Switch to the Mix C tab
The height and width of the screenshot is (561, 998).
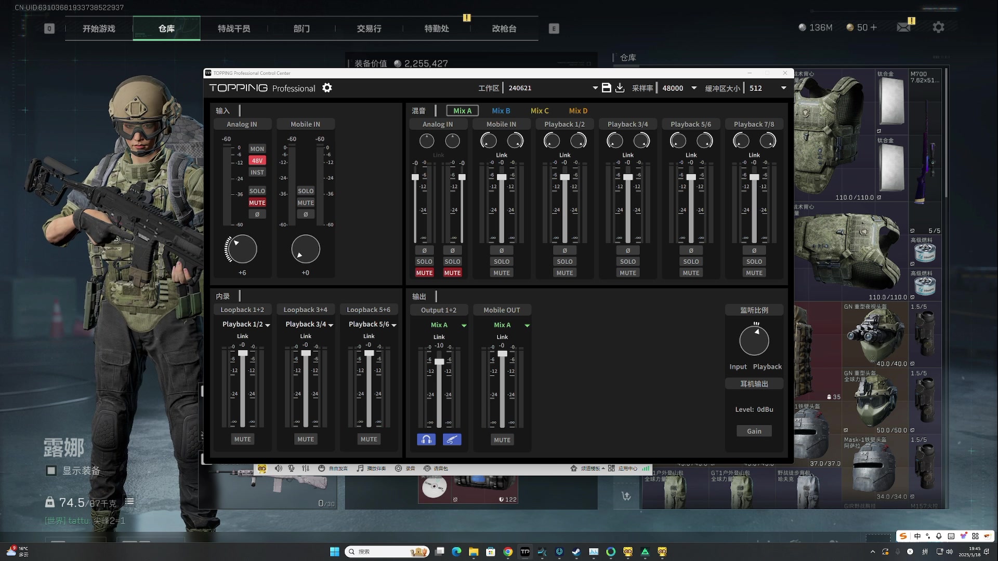click(540, 111)
